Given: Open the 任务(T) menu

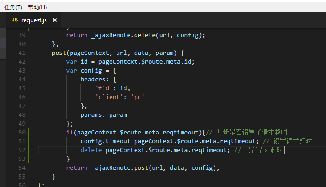Looking at the screenshot, I should coord(13,7).
